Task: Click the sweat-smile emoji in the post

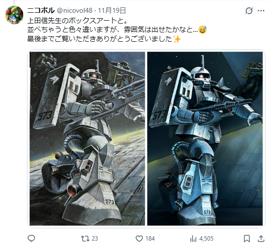Action: tap(203, 30)
